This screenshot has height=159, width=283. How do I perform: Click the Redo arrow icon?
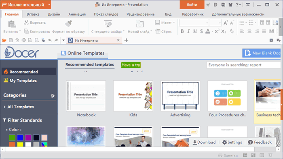pyautogui.click(x=56, y=40)
